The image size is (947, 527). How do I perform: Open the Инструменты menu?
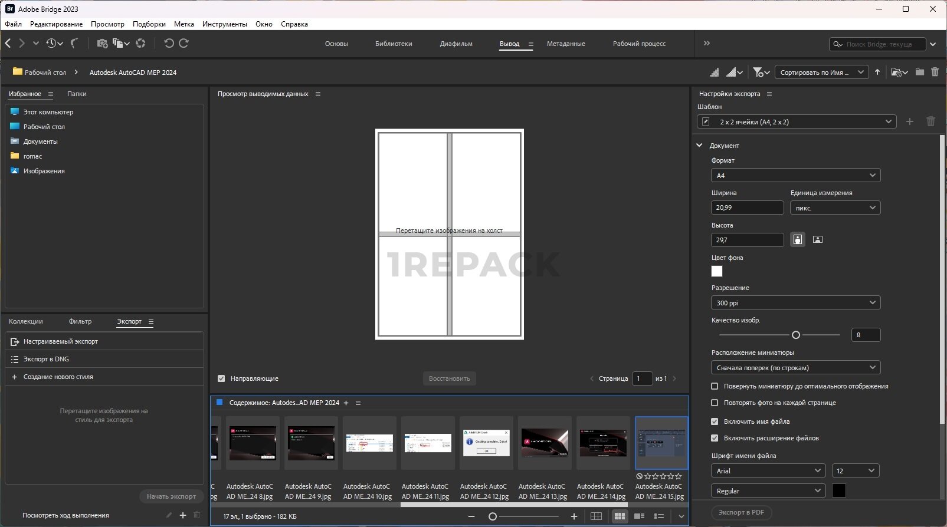coord(224,24)
